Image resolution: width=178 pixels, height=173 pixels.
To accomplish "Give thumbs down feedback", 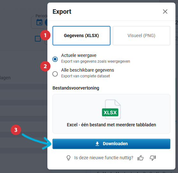I will click(153, 158).
